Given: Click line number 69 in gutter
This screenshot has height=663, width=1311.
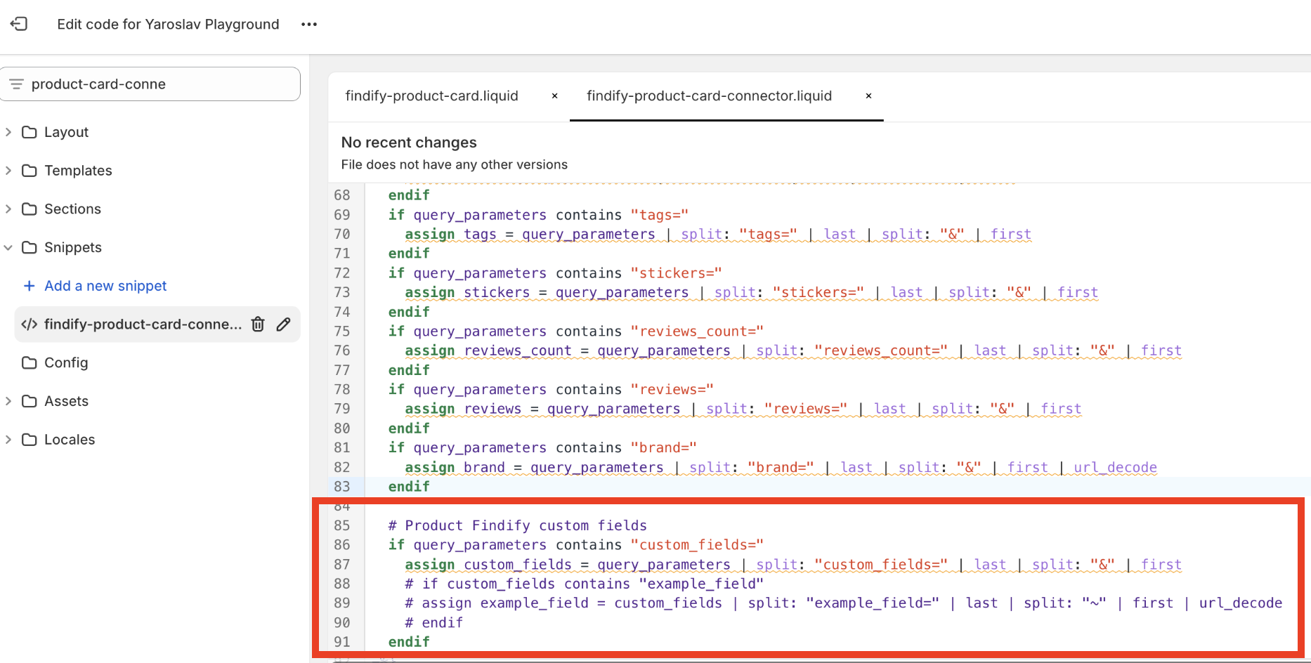Looking at the screenshot, I should [341, 215].
